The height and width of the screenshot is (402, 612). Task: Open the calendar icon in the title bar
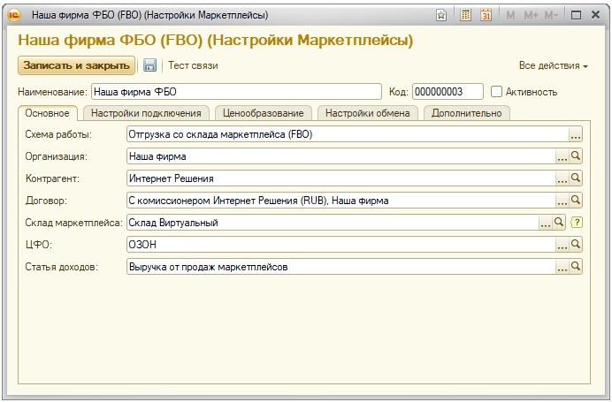(x=486, y=16)
